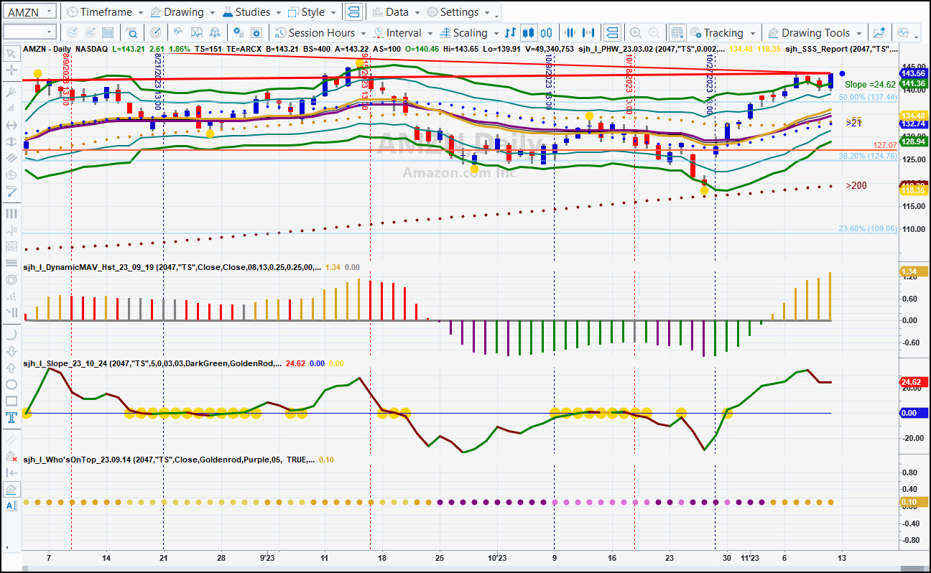931x573 pixels.
Task: Expand the Session Hours dropdown arrow
Action: pyautogui.click(x=363, y=33)
